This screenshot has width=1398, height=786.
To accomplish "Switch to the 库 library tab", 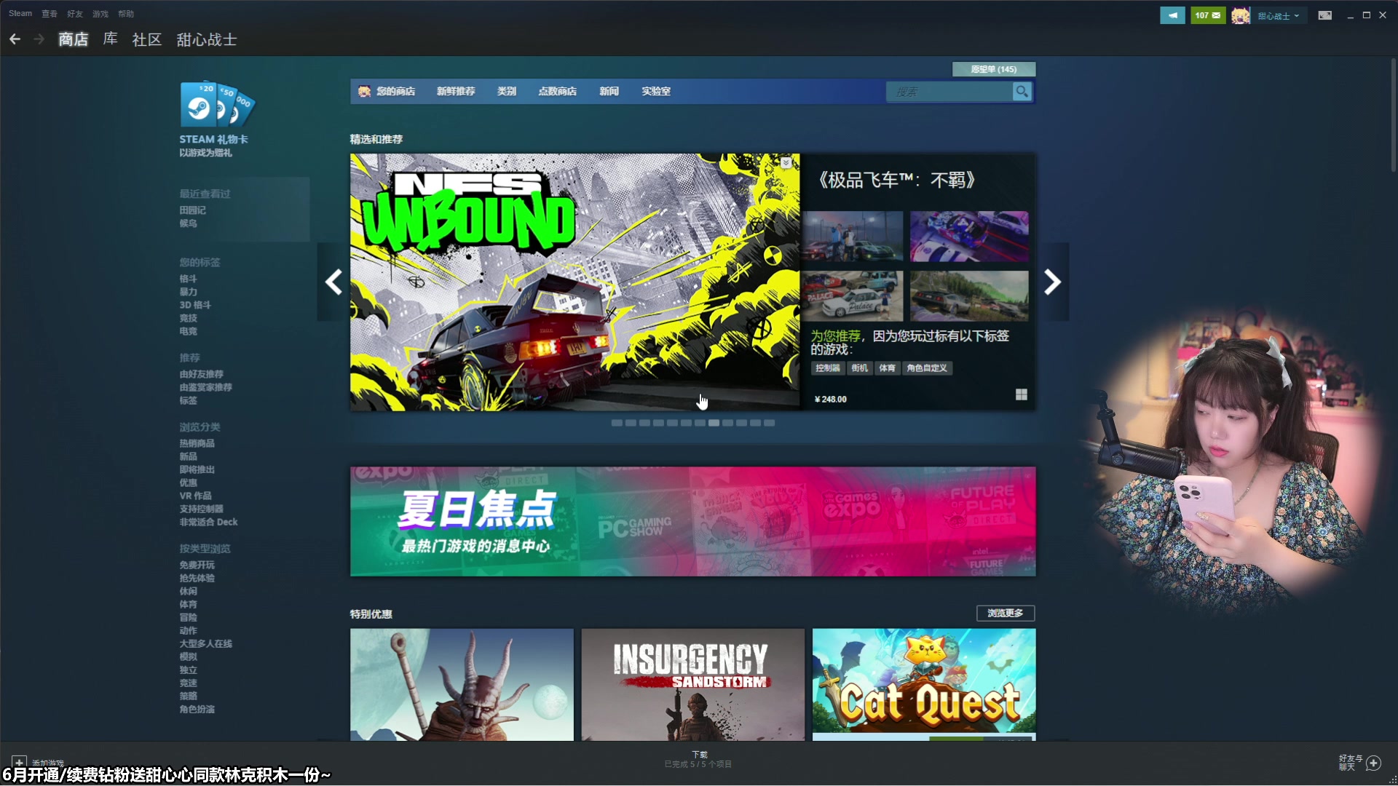I will 111,39.
